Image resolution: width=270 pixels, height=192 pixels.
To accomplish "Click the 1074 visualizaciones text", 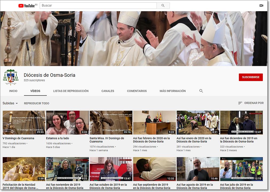I will pyautogui.click(x=102, y=147).
